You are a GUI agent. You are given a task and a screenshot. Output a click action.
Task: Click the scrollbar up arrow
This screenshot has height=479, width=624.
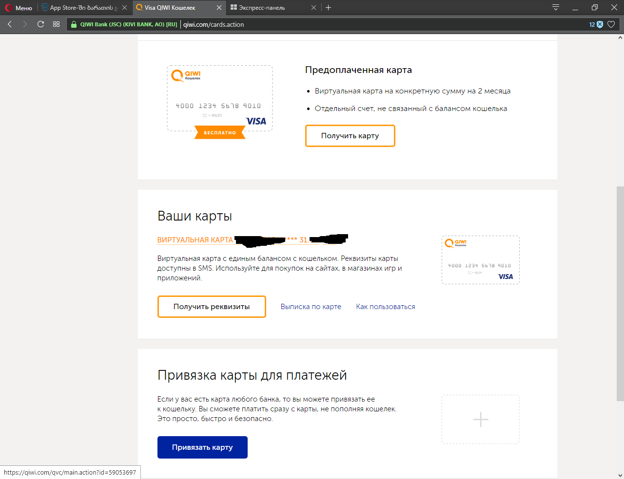point(620,37)
